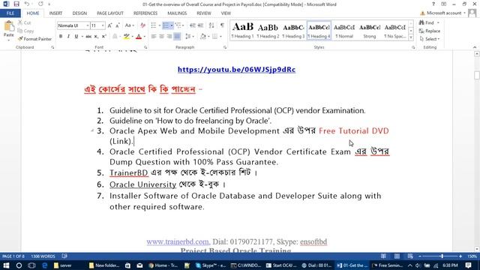480x270 pixels.
Task: Open the youtu.be/06WJSjp9dRc hyperlink
Action: [237, 70]
